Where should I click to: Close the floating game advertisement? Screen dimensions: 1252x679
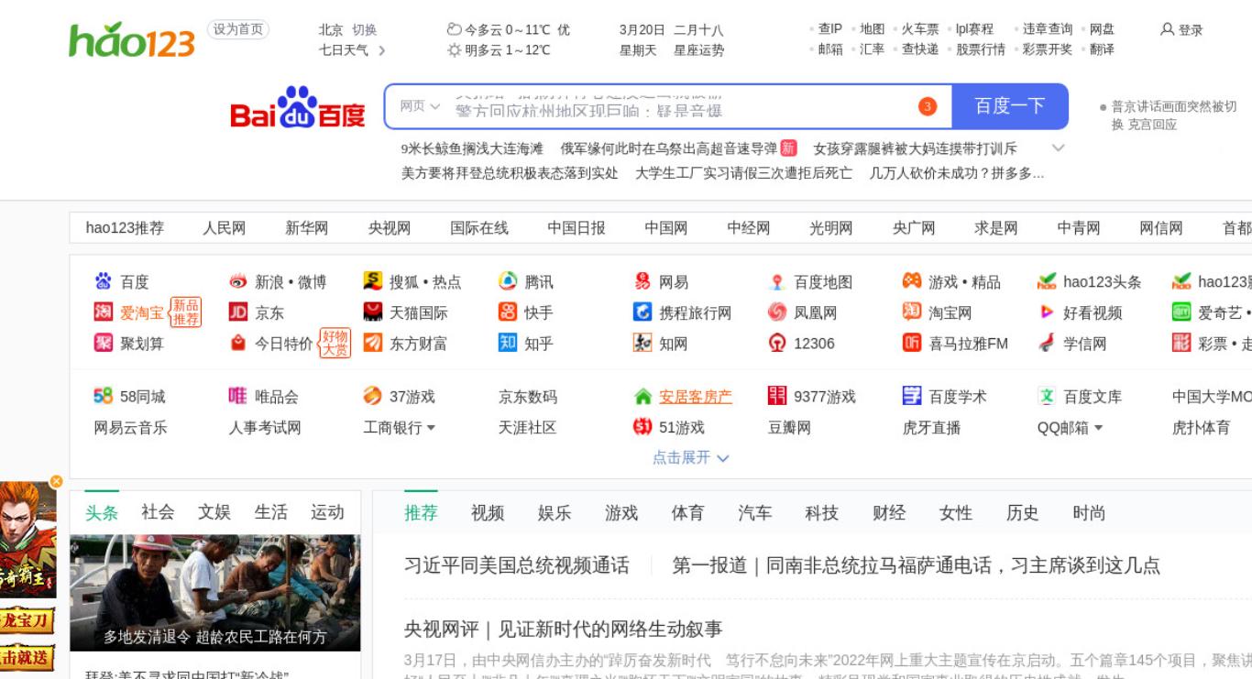click(x=57, y=481)
